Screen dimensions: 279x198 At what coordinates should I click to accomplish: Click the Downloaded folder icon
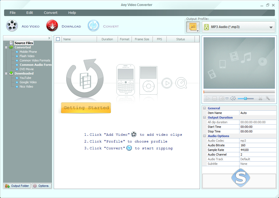pyautogui.click(x=11, y=73)
